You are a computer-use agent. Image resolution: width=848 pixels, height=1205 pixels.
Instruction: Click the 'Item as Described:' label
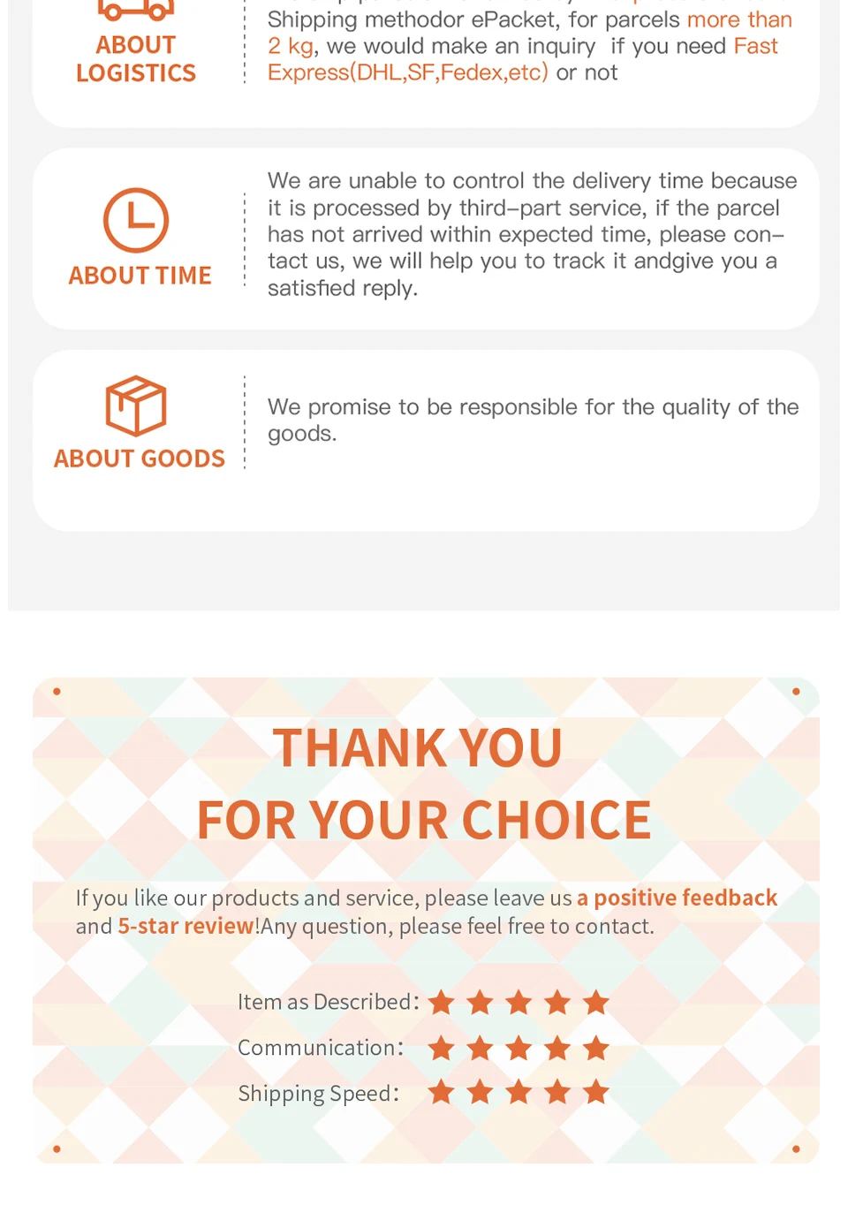pos(328,1002)
